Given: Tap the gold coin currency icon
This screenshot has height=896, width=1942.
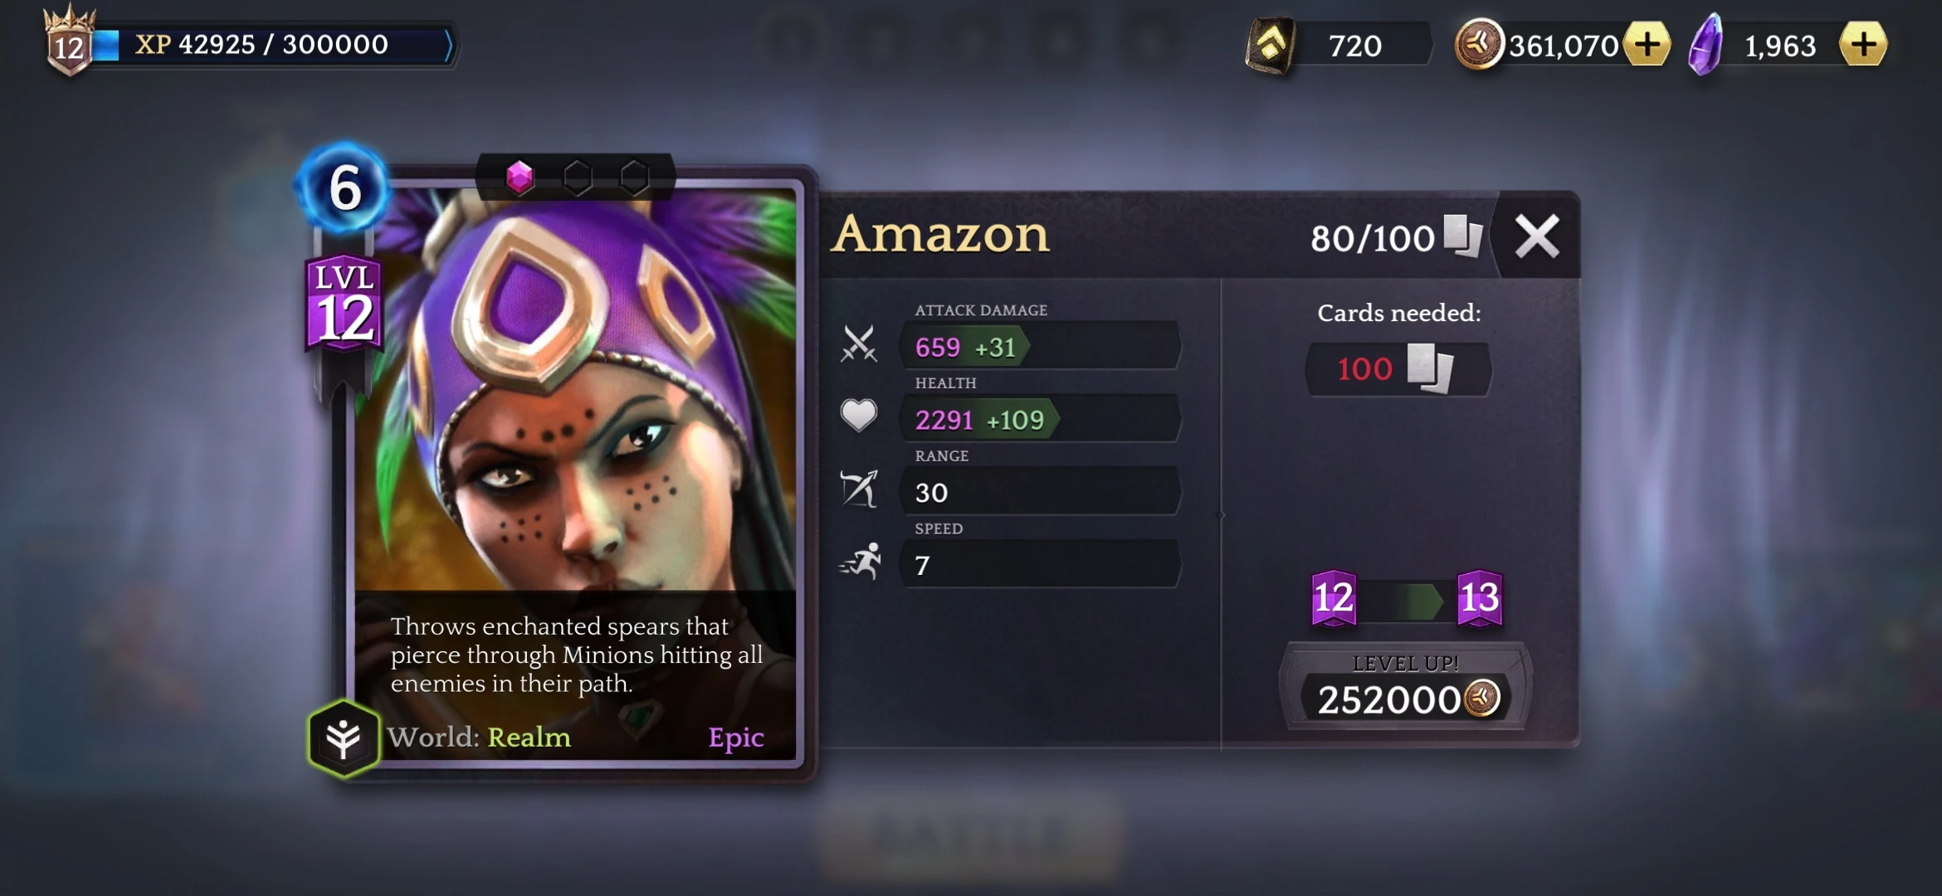Looking at the screenshot, I should tap(1479, 44).
